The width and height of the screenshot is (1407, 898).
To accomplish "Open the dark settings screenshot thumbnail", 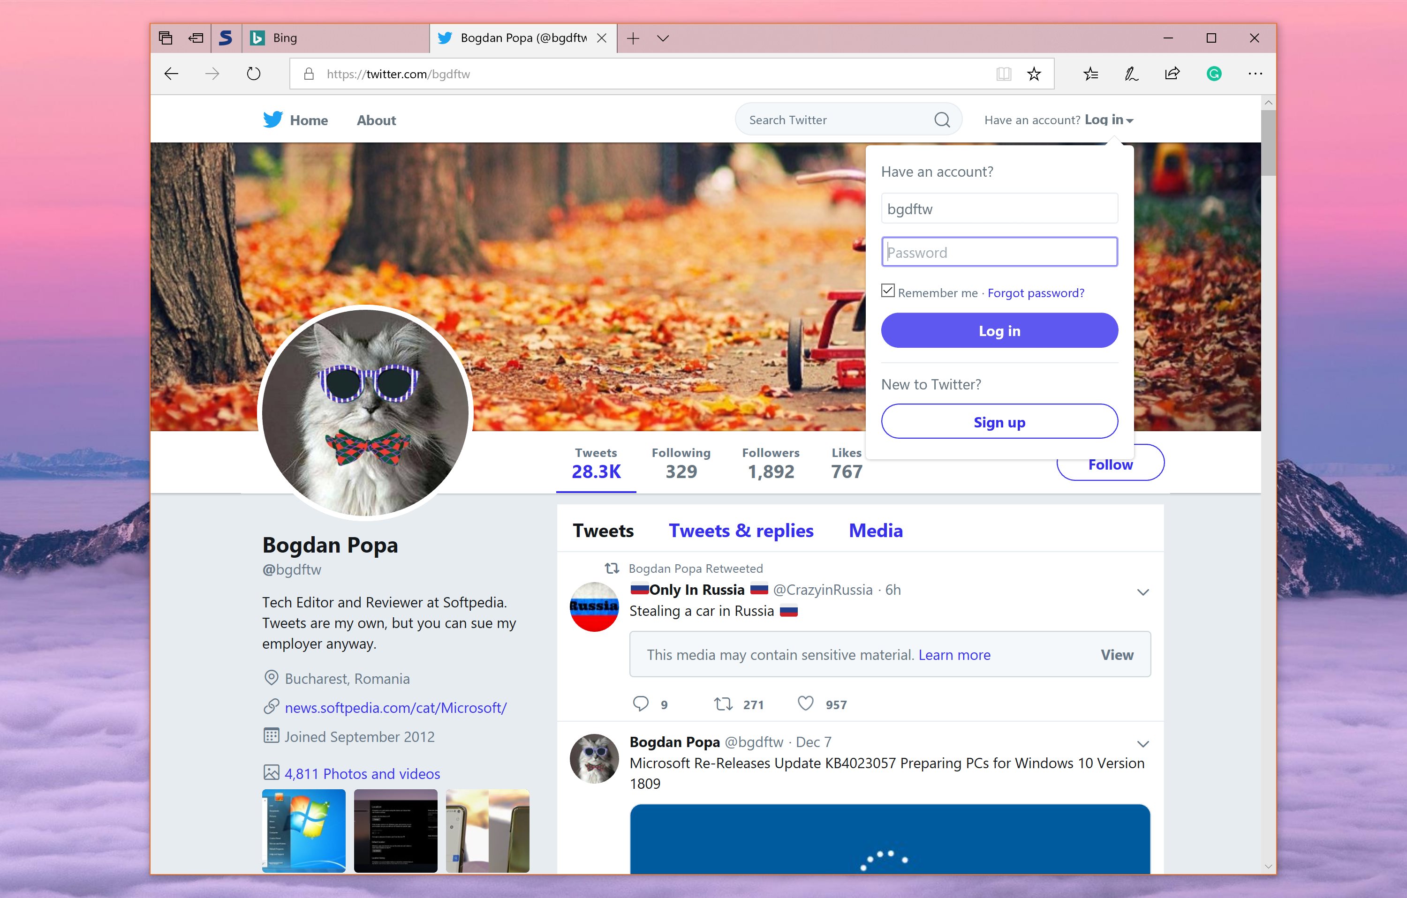I will tap(395, 831).
